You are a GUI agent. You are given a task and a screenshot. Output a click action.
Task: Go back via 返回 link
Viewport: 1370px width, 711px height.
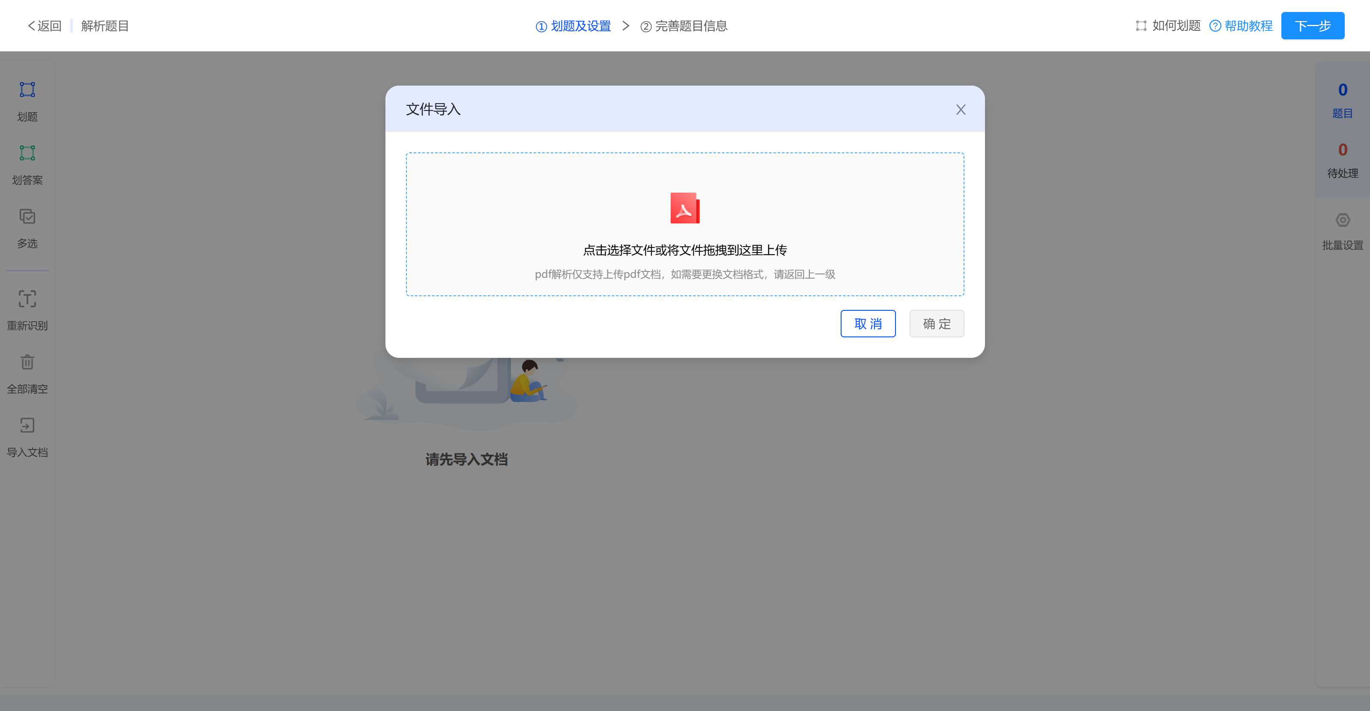(45, 26)
